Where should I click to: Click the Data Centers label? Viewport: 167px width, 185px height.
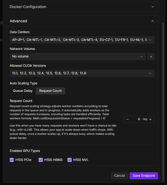coord(20,32)
